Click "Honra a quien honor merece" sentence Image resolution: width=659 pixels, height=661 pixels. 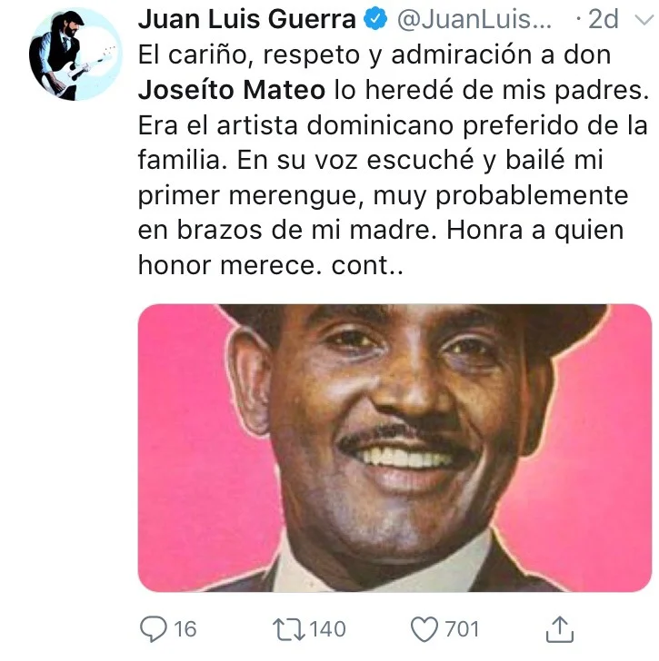coord(382,248)
